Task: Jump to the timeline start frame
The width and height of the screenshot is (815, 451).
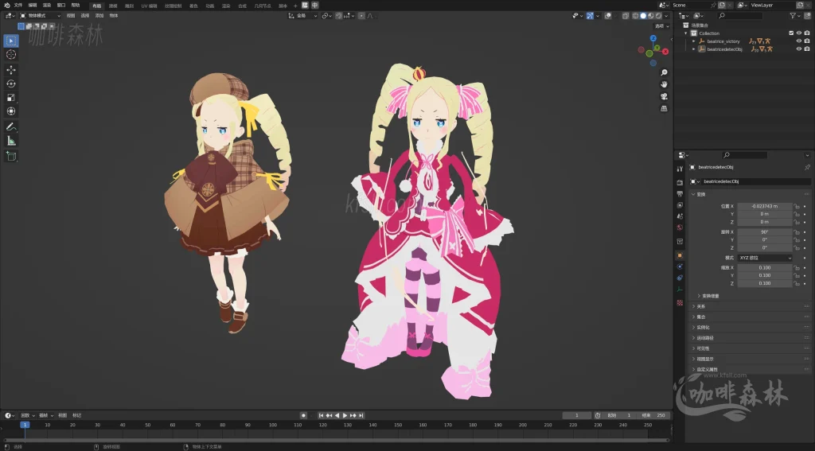Action: (x=322, y=415)
